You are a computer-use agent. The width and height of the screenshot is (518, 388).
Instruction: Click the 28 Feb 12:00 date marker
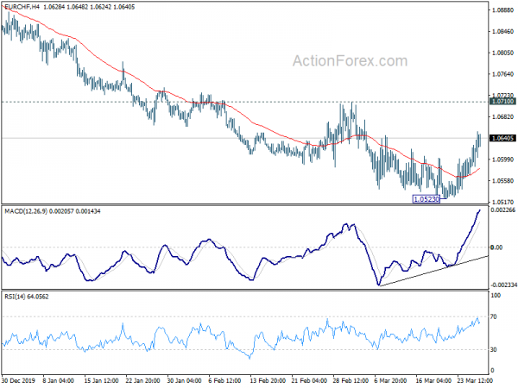tap(351, 380)
